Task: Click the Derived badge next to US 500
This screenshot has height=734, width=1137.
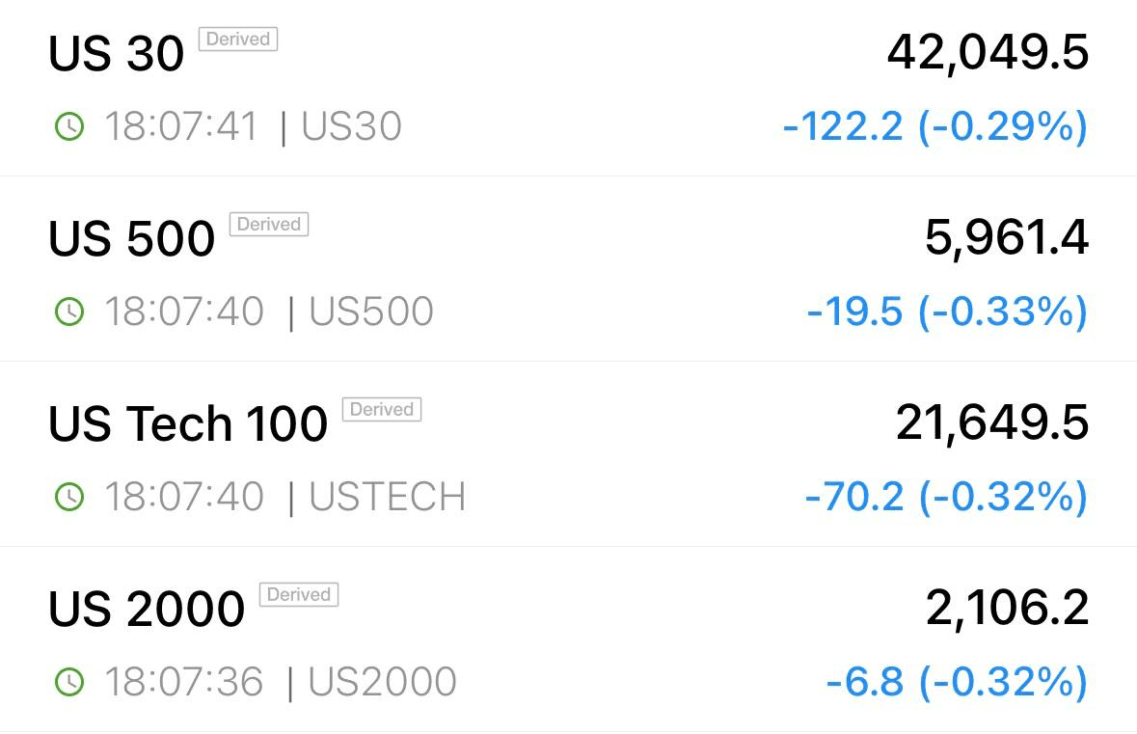Action: (269, 224)
